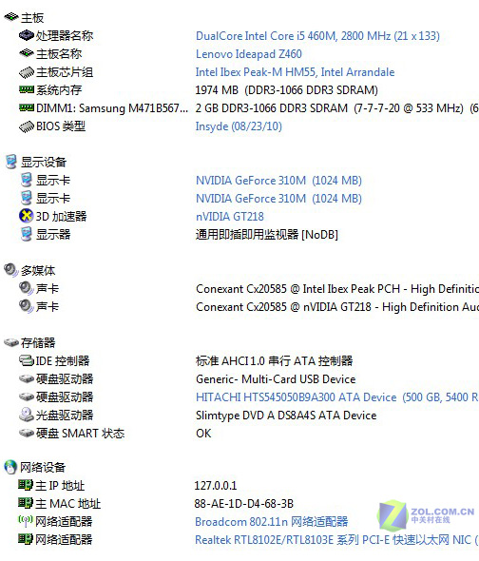This screenshot has width=479, height=561.
Task: Select the 通用即插即用监视器 [NoDB] value
Action: (x=266, y=235)
